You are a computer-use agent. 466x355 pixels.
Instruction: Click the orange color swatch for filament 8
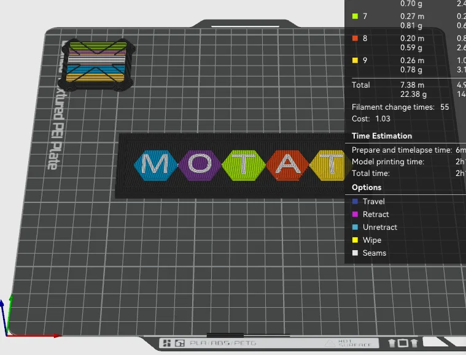coord(355,38)
